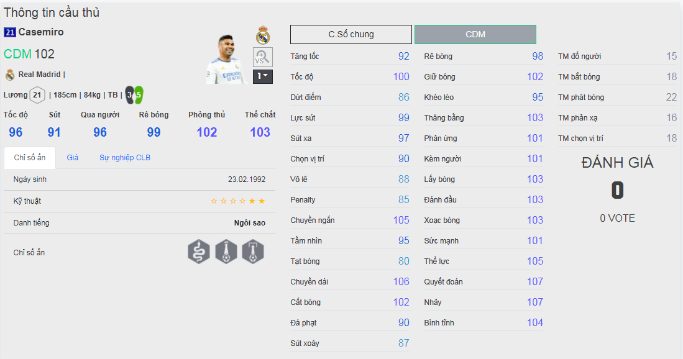Click the Kỹ thuật skill star rating
683x359 pixels.
238,201
